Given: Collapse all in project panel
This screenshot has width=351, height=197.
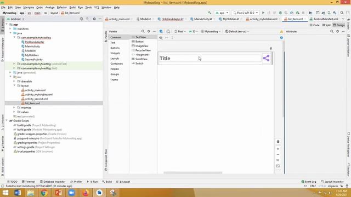Looking at the screenshot, I should 87,19.
